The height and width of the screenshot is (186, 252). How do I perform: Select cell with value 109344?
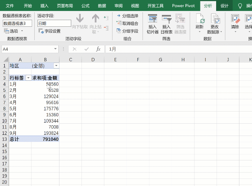coord(45,121)
